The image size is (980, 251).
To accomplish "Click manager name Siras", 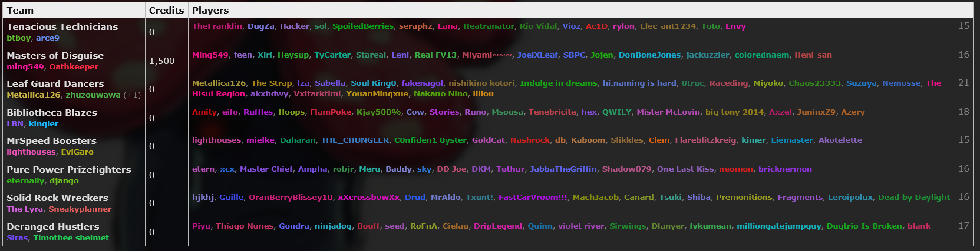I will click(17, 237).
